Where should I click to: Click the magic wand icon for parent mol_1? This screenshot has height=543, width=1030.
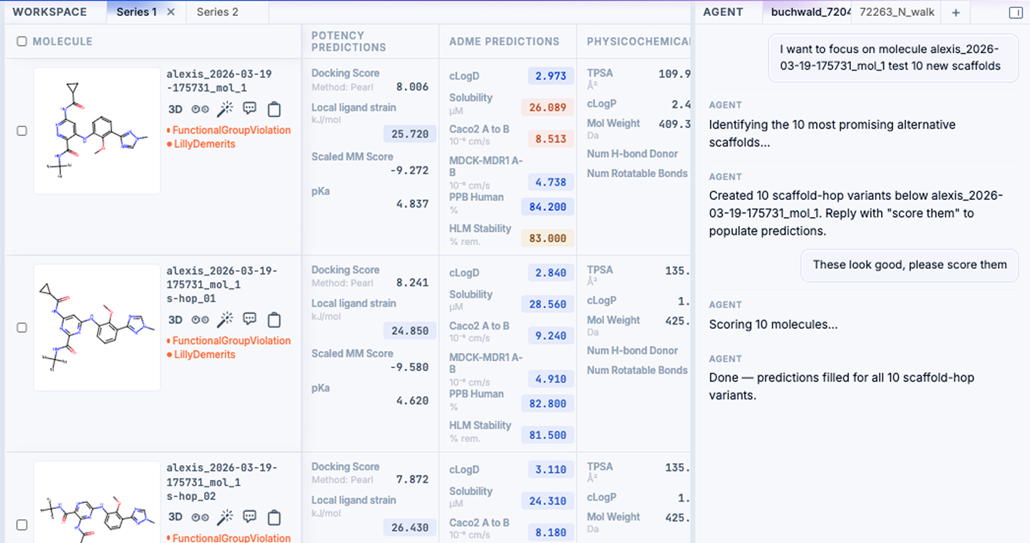pos(225,109)
